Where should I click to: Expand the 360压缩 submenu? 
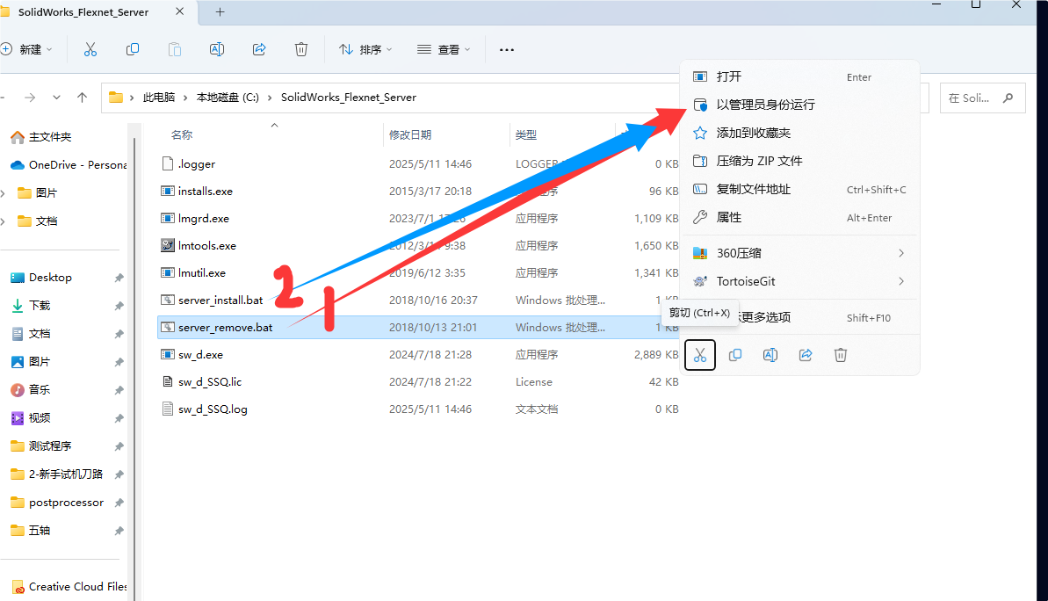[901, 253]
